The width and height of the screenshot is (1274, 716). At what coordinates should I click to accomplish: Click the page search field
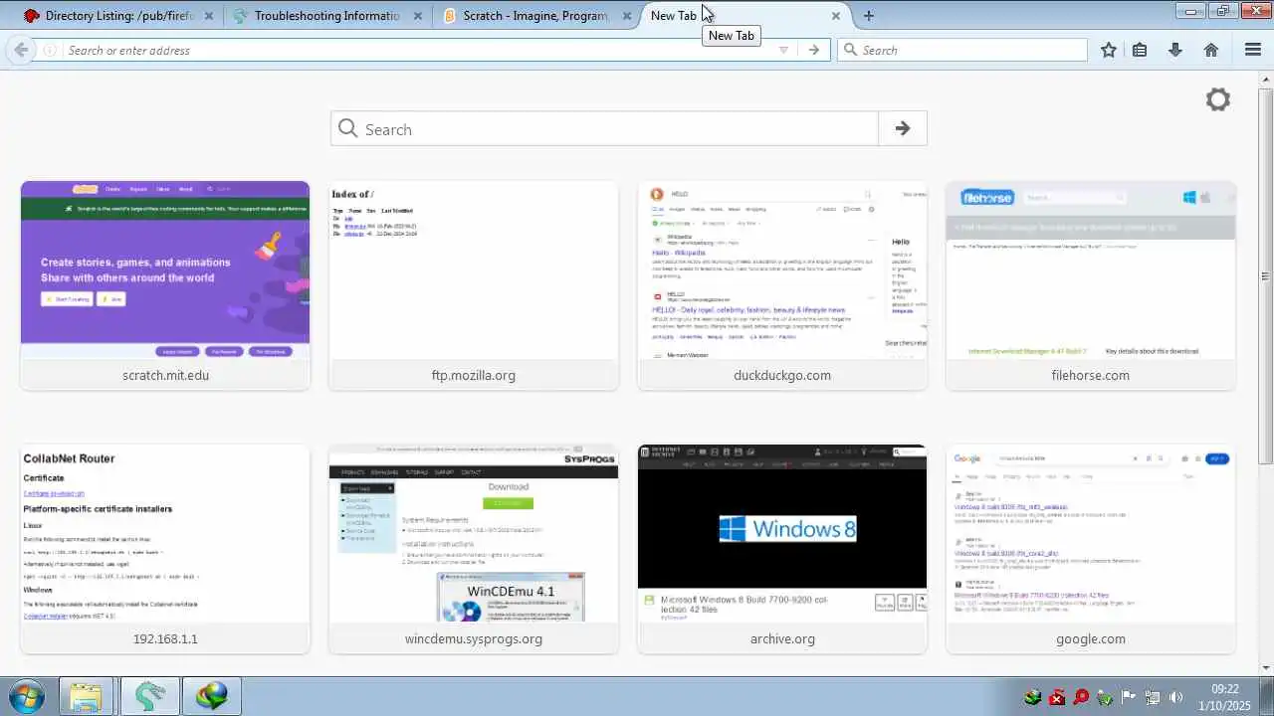click(x=605, y=128)
